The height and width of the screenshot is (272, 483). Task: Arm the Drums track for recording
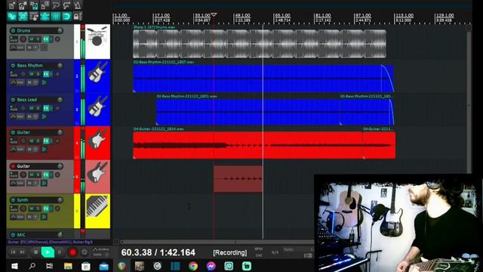coord(13,30)
